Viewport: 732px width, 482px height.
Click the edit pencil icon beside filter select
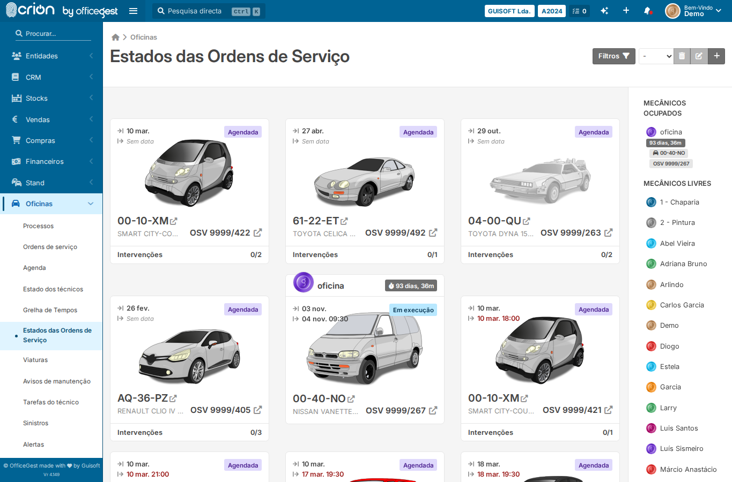699,56
